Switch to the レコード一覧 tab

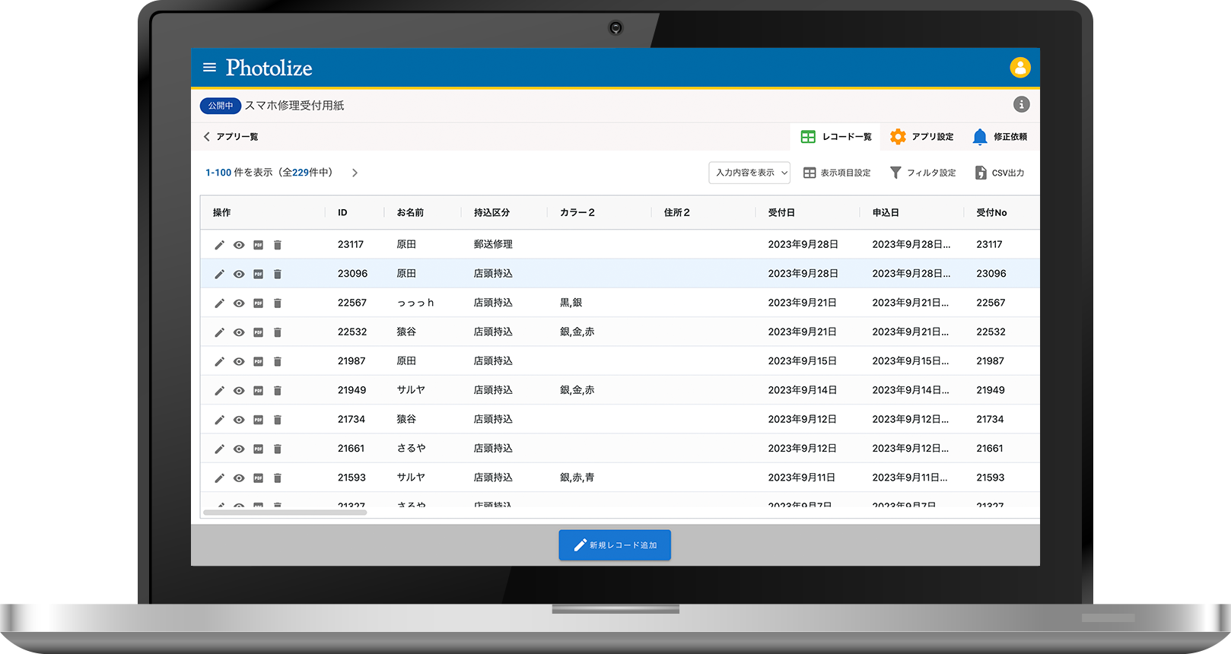(x=836, y=137)
